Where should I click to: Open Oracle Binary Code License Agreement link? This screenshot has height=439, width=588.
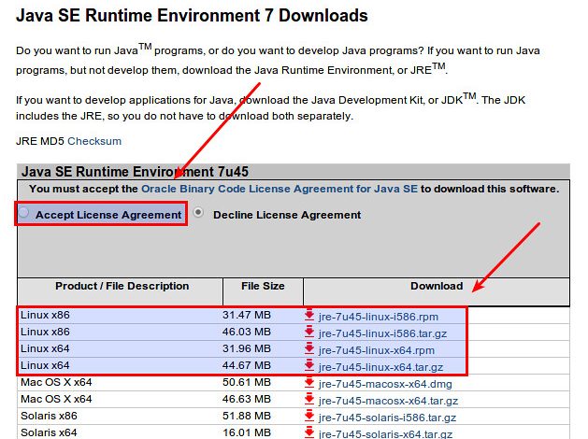click(x=279, y=189)
